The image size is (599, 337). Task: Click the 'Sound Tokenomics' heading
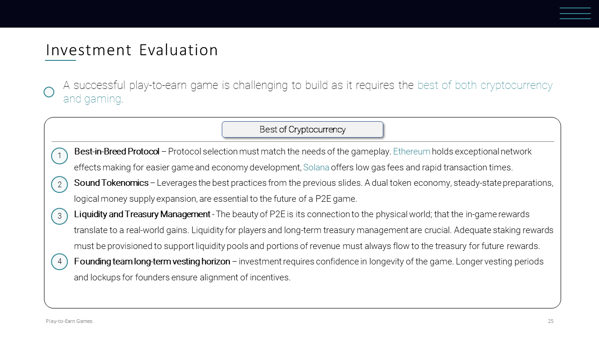[111, 183]
